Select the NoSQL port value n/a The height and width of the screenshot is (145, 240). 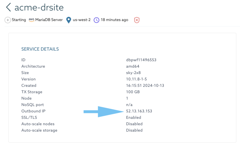[129, 105]
